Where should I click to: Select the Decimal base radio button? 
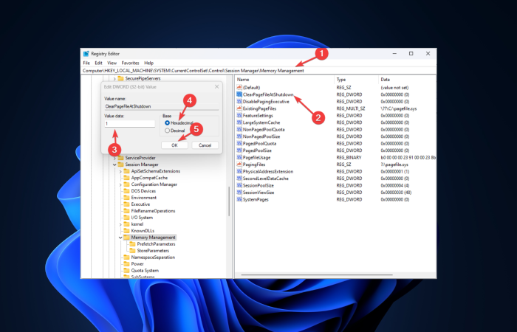[x=167, y=131]
